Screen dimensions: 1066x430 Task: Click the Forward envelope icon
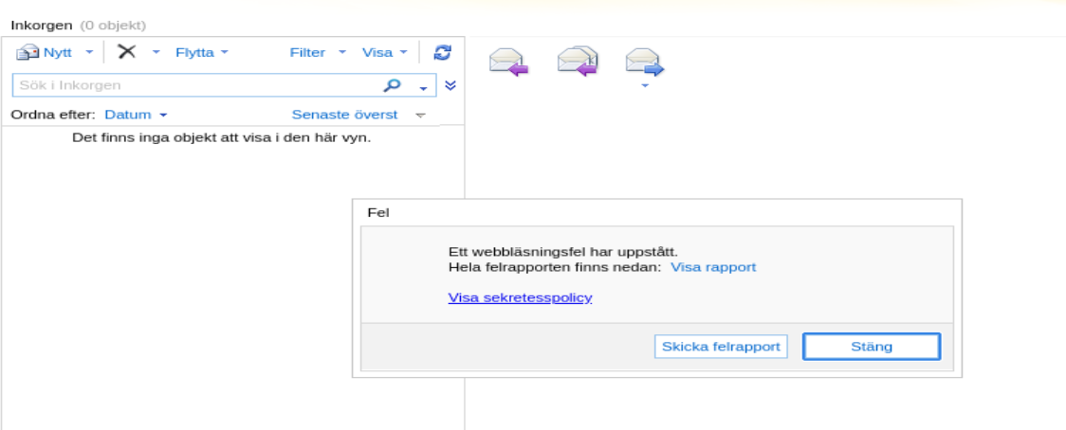[645, 63]
